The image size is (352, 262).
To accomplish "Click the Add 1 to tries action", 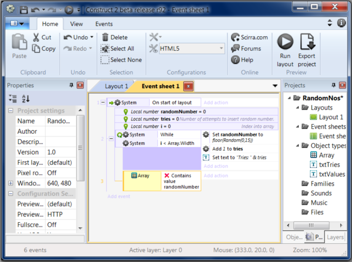I will click(x=240, y=149).
